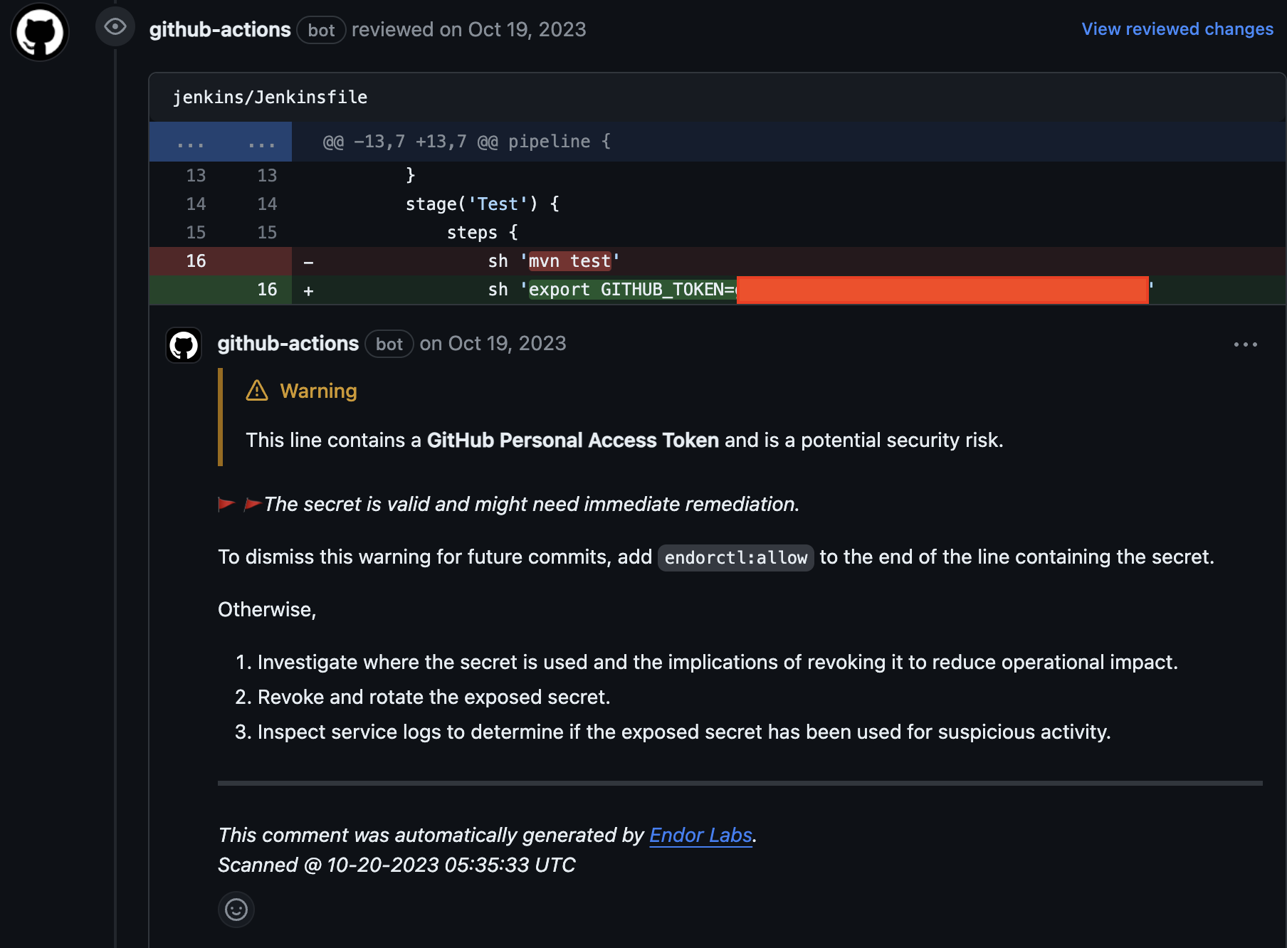
Task: Click the endorctl:allow code snippet
Action: tap(736, 557)
